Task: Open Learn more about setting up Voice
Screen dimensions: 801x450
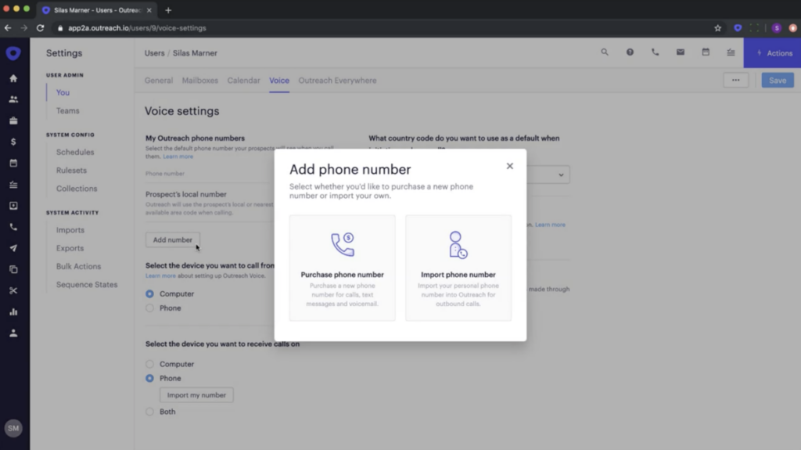Action: tap(160, 275)
